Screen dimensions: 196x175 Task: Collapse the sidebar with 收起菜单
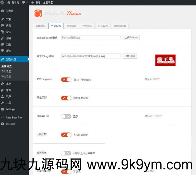10,124
